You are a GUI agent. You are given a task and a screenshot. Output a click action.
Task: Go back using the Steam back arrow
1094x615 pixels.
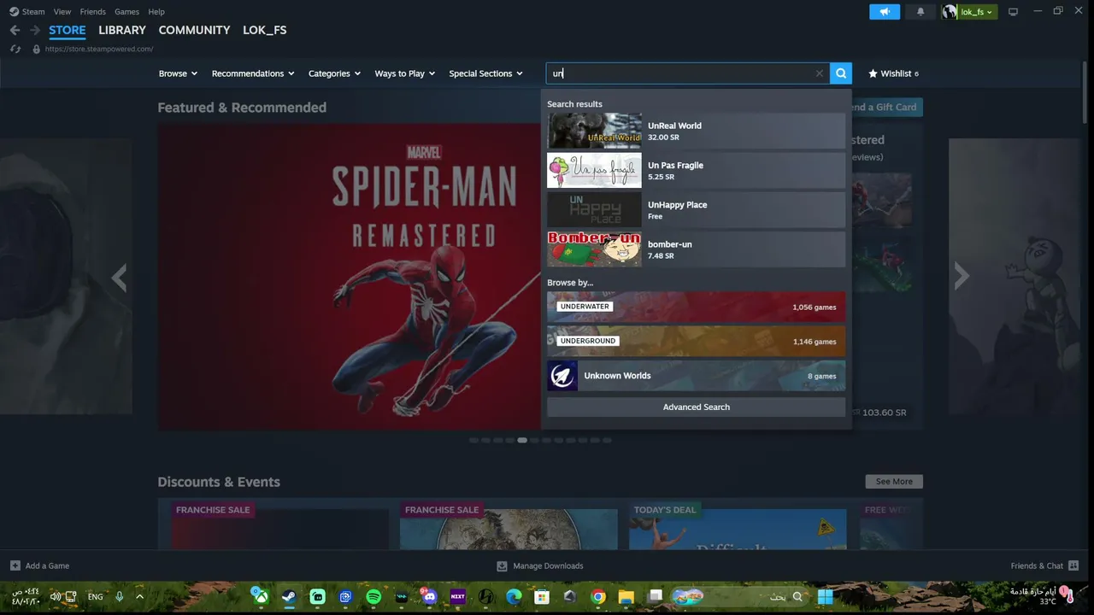[x=15, y=30]
